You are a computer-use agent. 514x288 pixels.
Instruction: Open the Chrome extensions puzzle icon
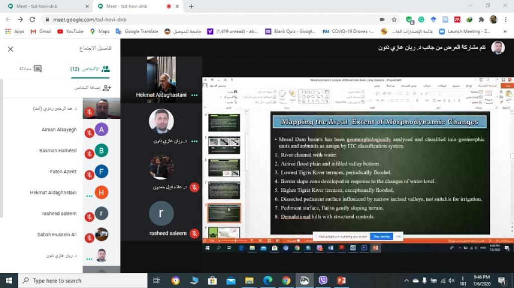[x=481, y=20]
